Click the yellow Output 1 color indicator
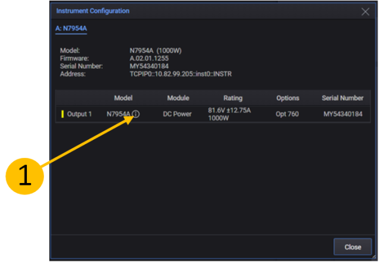This screenshot has width=379, height=262. coord(63,114)
